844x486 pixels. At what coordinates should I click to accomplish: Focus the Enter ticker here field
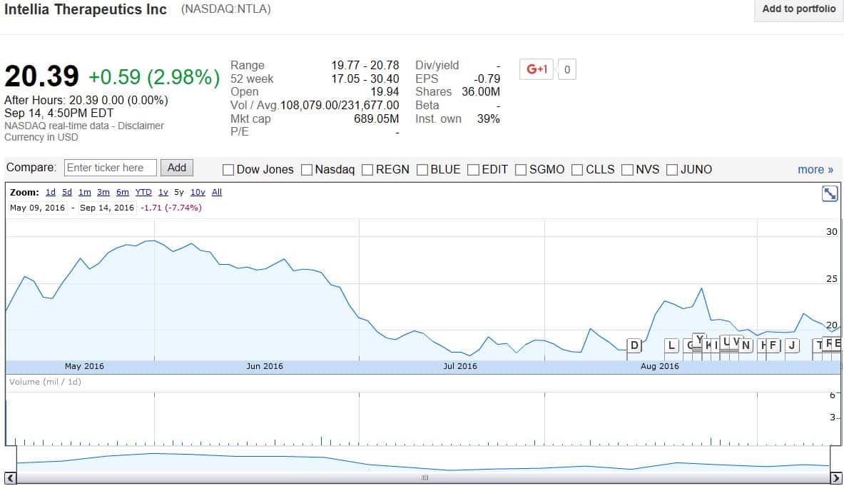coord(111,168)
